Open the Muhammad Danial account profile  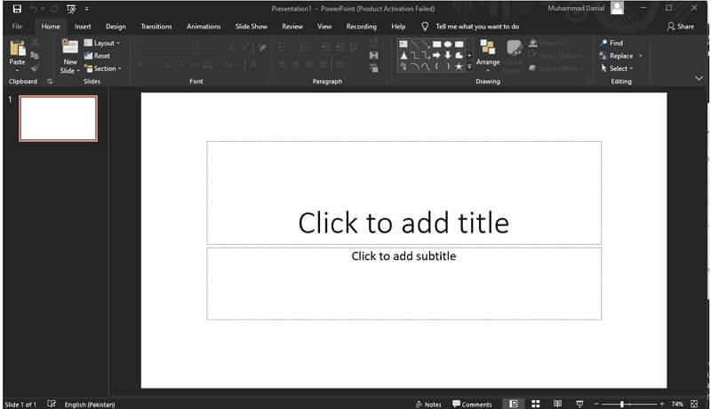click(x=585, y=8)
